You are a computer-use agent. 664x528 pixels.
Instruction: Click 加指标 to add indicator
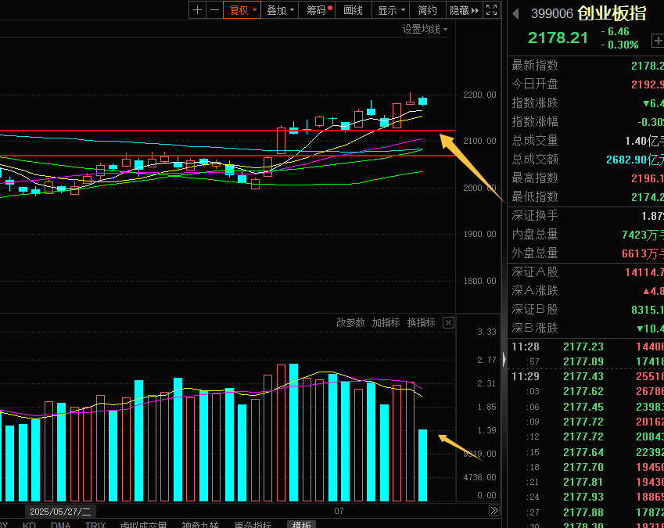click(x=386, y=322)
